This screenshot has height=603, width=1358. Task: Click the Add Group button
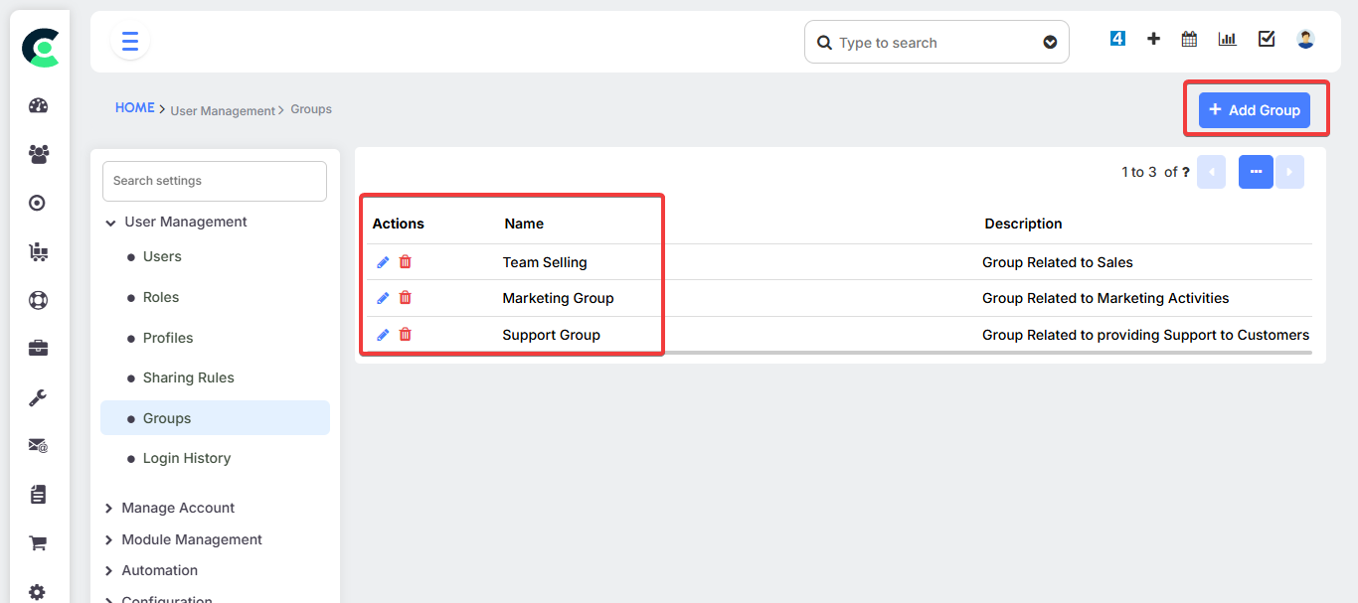click(x=1254, y=110)
